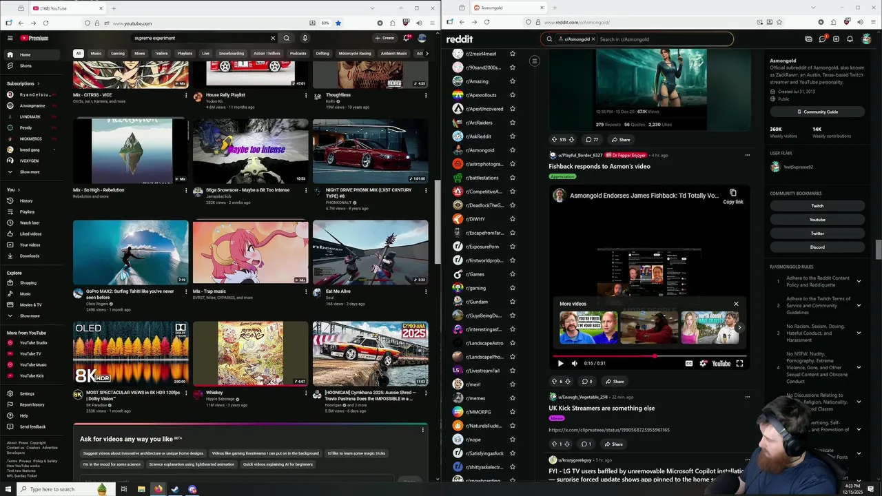Viewport: 882px width, 496px height.
Task: Favorite r/Games with its star
Action: tap(512, 274)
